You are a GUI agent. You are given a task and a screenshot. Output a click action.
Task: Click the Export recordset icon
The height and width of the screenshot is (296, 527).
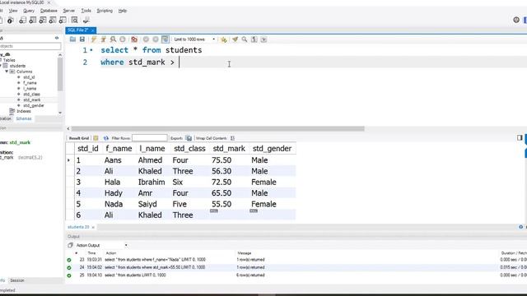point(189,138)
